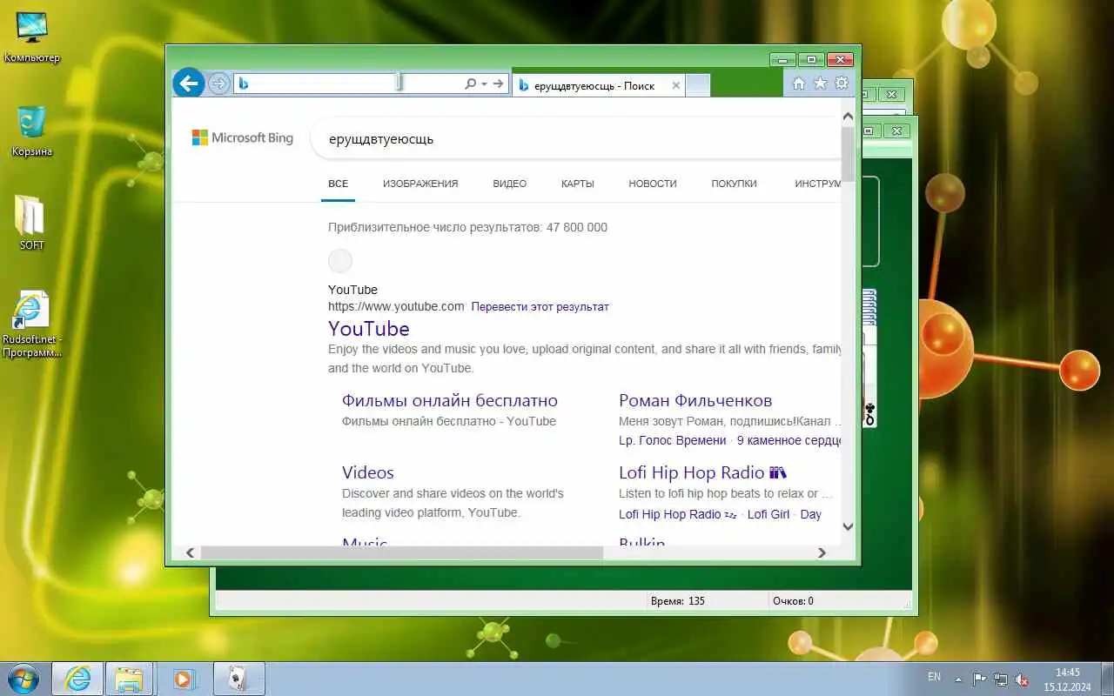Click 'Перевести этот результат' link

(x=540, y=307)
